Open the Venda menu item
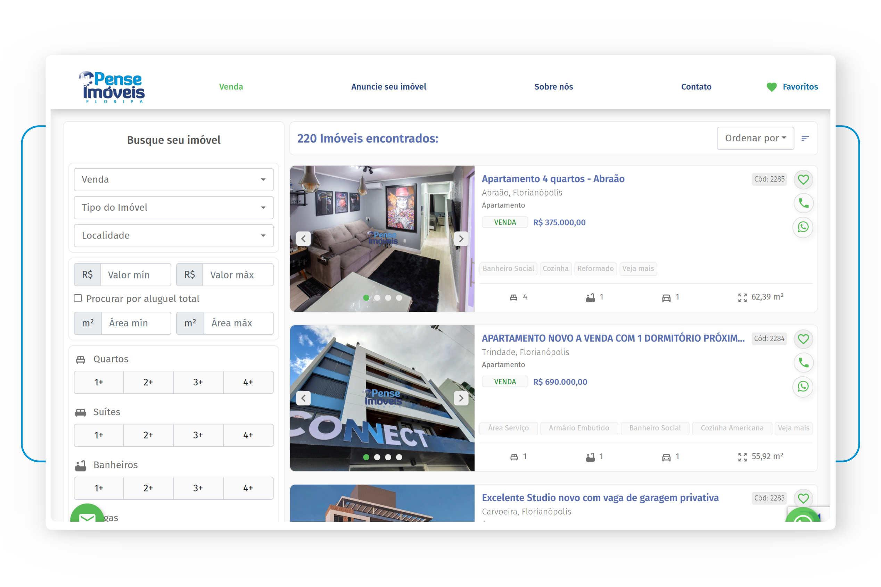This screenshot has height=587, width=881. pos(231,86)
